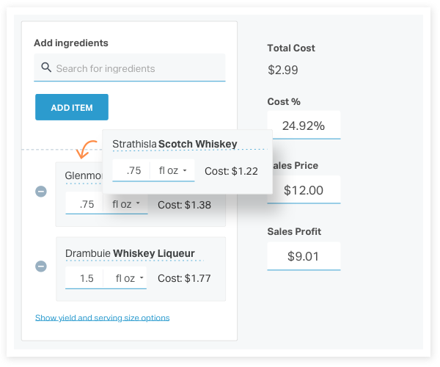Click Cost: $1.22 on Strathisla card

(231, 171)
